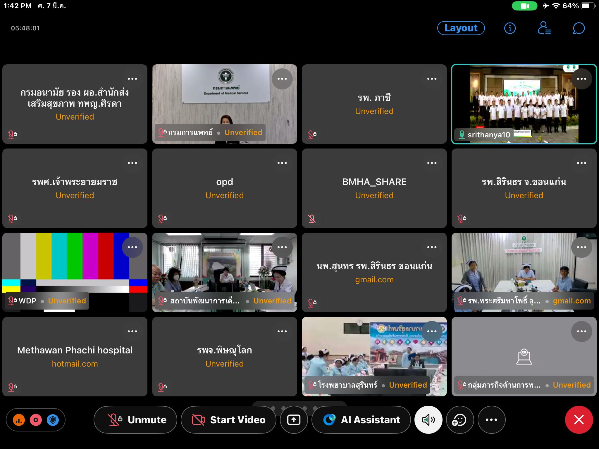Toggle the speaker audio output
Screen dimensions: 599x449
point(428,420)
